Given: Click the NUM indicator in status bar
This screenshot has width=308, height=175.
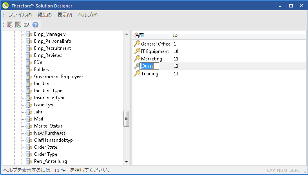Looking at the screenshot, I should (282, 170).
